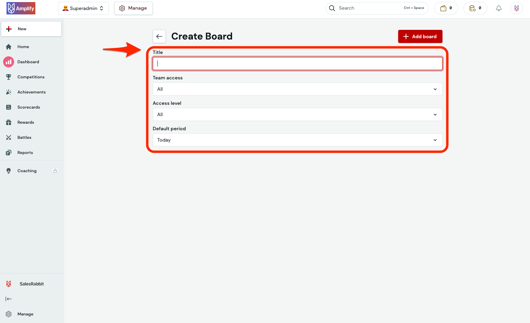530x323 pixels.
Task: Select the Dashboard icon in the sidebar
Action: 9,62
